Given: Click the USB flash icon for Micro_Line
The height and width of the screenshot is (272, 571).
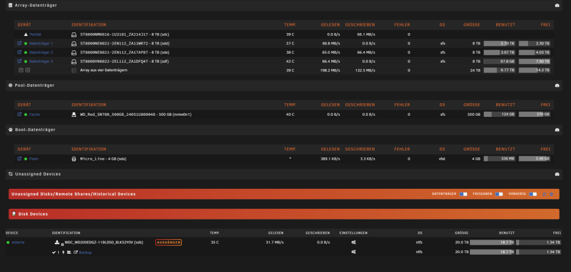Looking at the screenshot, I should 74,159.
